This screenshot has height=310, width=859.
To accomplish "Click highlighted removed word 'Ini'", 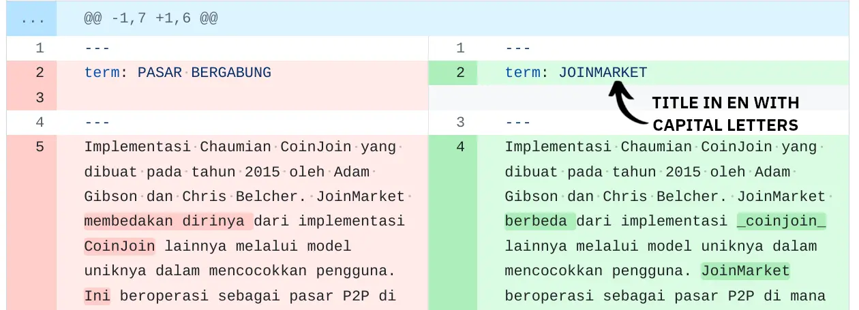I will click(93, 296).
